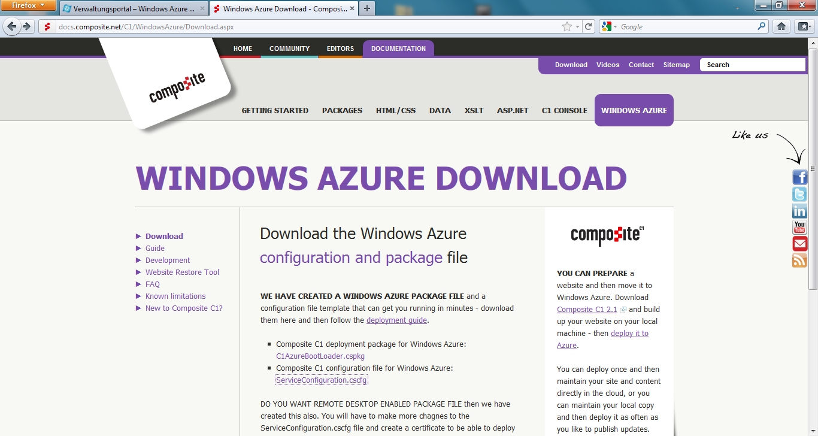Download the C1AzureBootLoader.cspkg link
This screenshot has width=818, height=436.
pyautogui.click(x=320, y=356)
